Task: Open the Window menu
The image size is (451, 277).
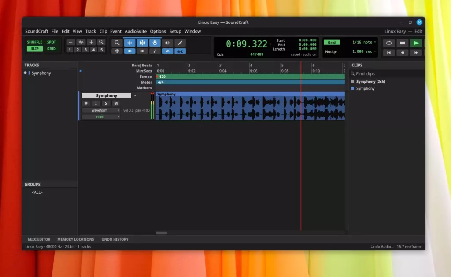Action: pos(192,31)
